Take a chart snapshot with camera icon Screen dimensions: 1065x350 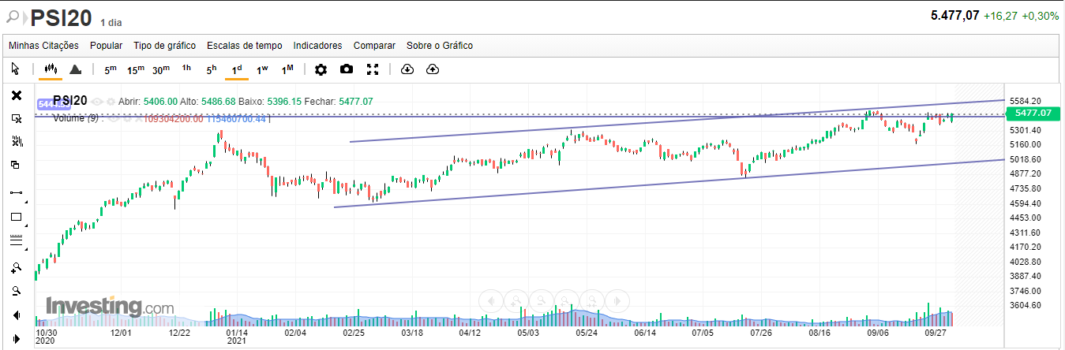347,69
